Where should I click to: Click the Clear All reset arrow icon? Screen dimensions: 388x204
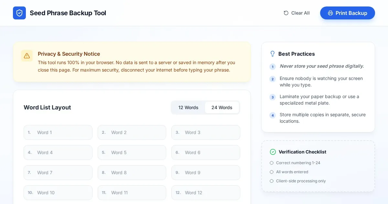[x=286, y=13]
